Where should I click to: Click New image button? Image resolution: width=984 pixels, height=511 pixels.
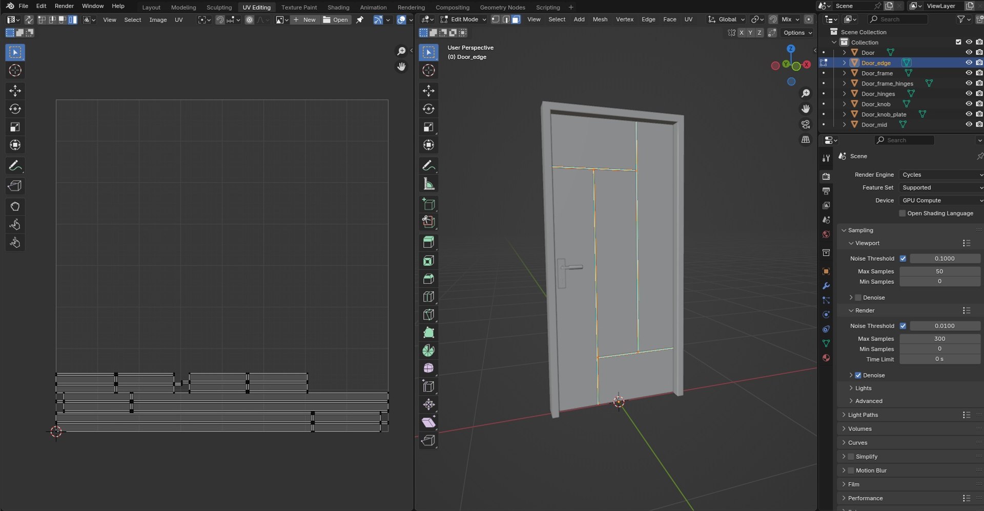point(304,20)
